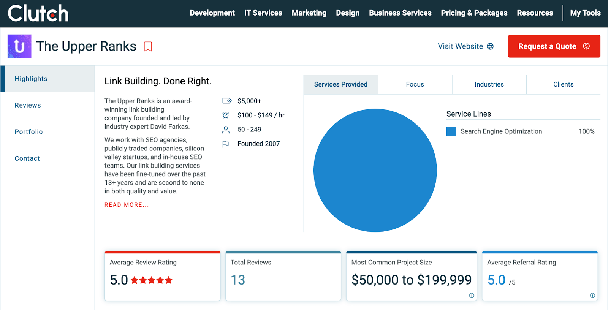Click the 5.0 Average Referral Rating value
Screen dimensions: 608x310
click(496, 280)
